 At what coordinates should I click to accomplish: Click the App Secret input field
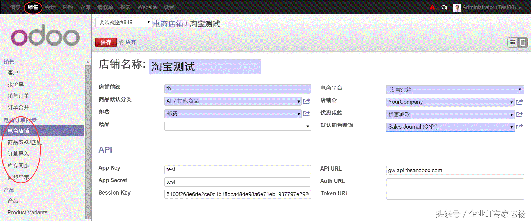pos(238,182)
